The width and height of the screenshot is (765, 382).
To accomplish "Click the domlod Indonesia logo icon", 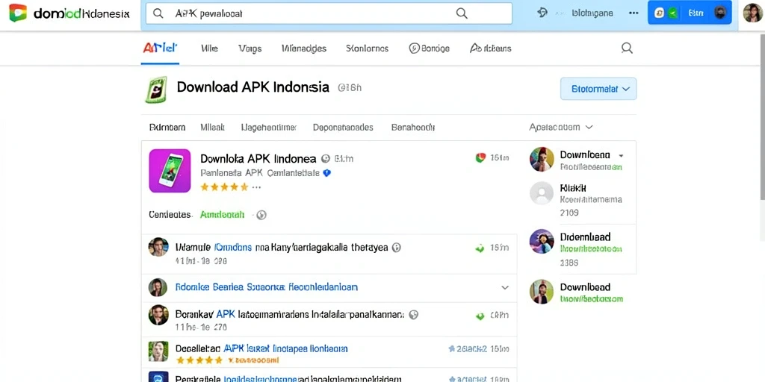I will (18, 13).
